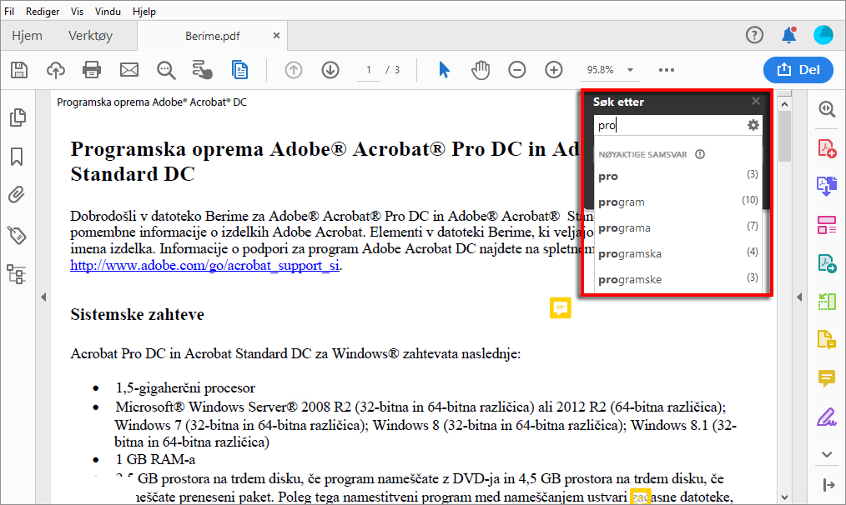846x505 pixels.
Task: Click the blue Del share button
Action: click(x=798, y=69)
